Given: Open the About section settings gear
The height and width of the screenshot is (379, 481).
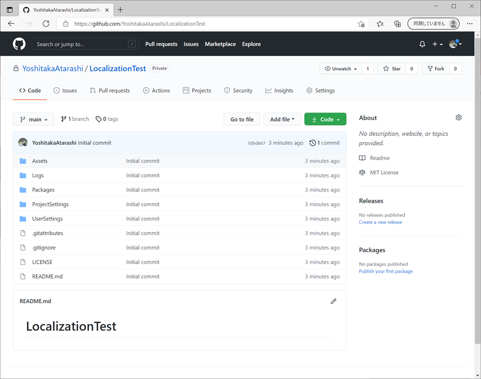Looking at the screenshot, I should (x=458, y=117).
